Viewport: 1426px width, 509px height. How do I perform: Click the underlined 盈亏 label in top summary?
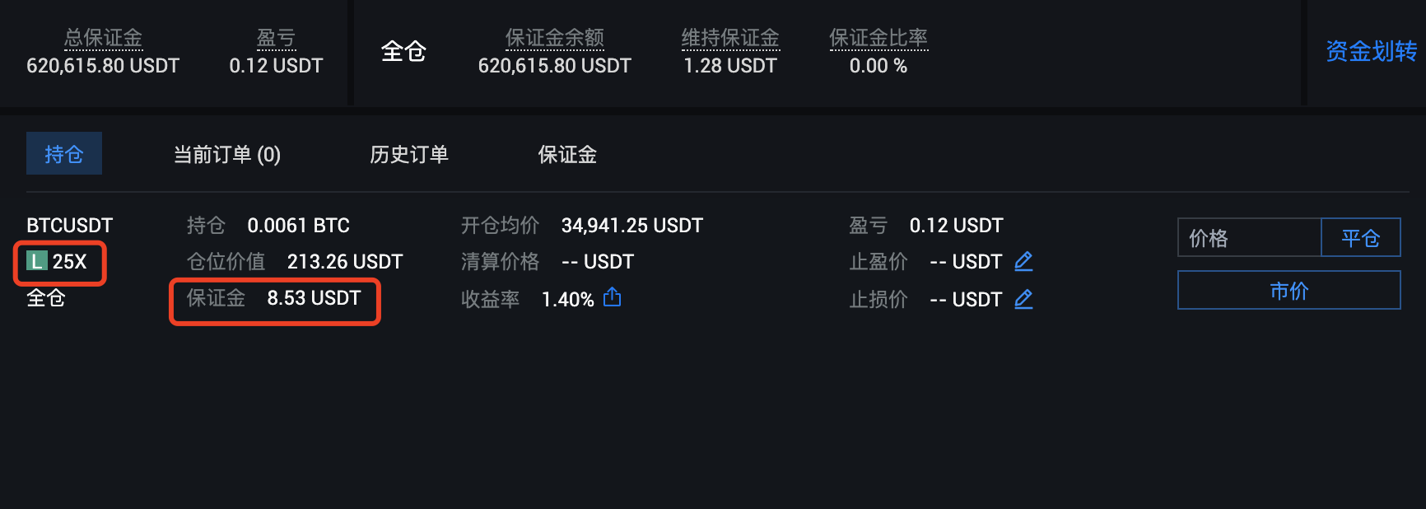[x=276, y=38]
